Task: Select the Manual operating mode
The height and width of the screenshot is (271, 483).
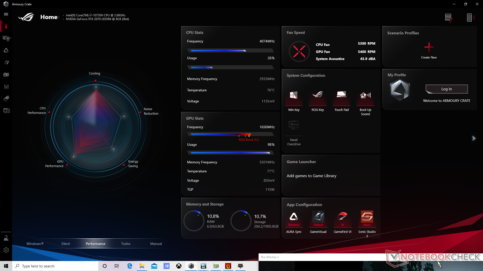Action: coord(156,244)
